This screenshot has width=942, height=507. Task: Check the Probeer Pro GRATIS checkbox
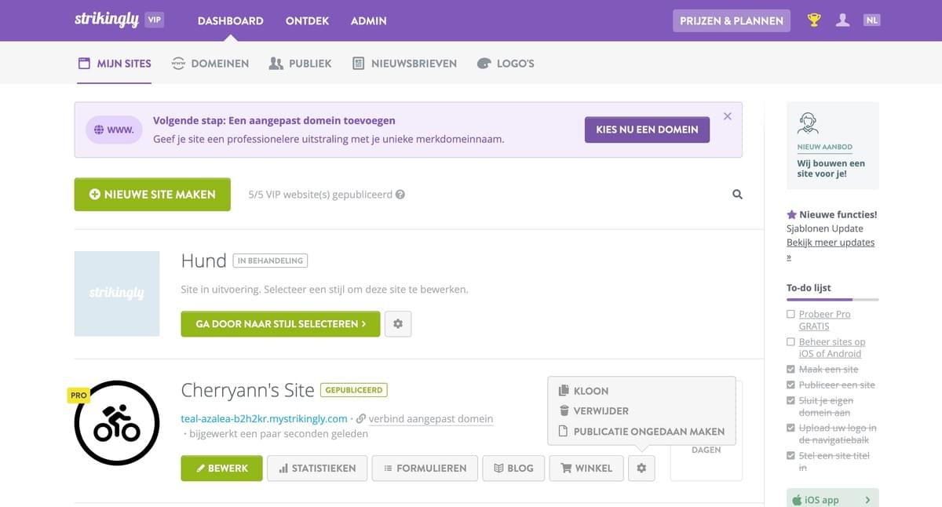click(x=790, y=314)
